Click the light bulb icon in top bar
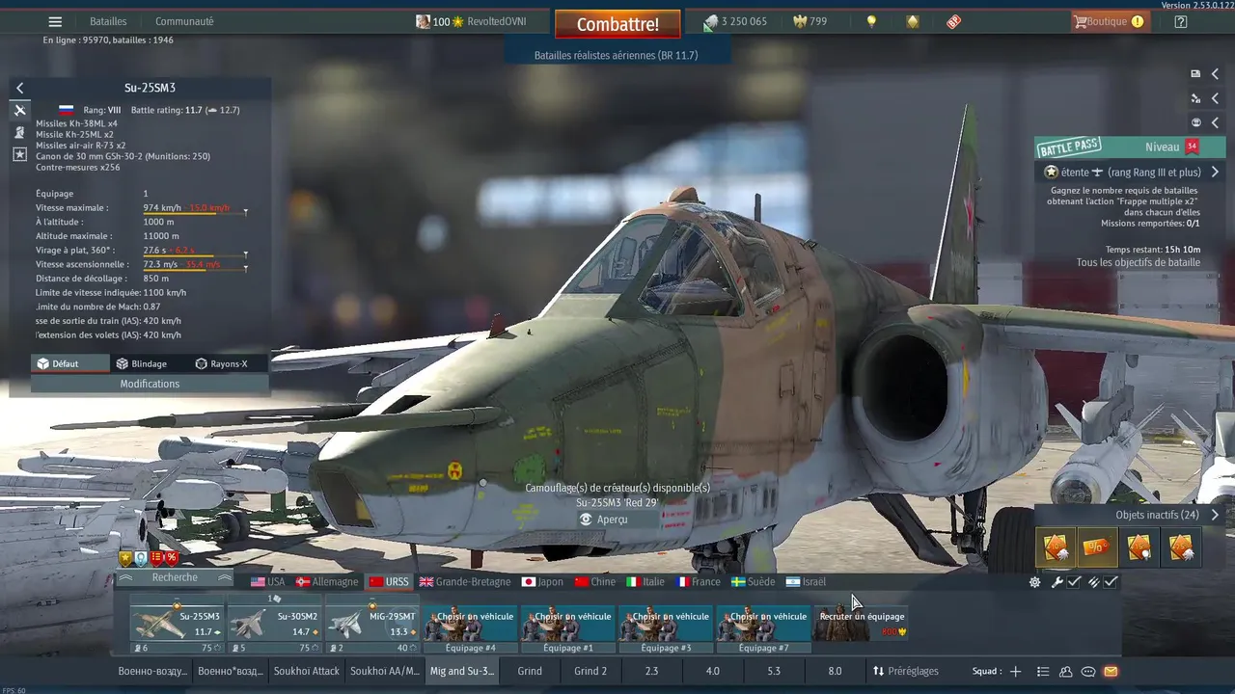The width and height of the screenshot is (1235, 694). coord(871,21)
